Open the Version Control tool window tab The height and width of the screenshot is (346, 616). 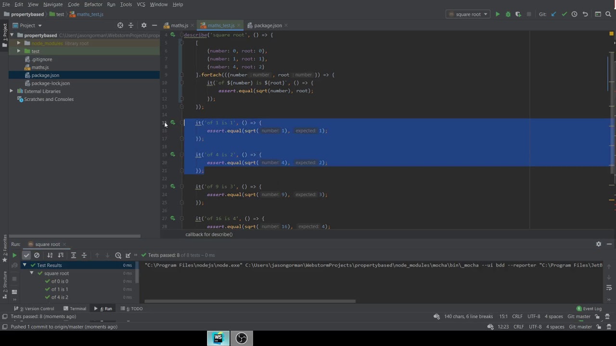35,309
